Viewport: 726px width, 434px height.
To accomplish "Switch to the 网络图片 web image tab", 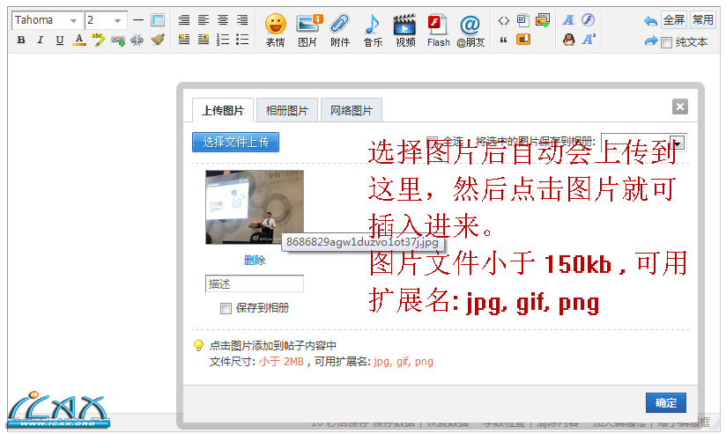I will click(352, 111).
